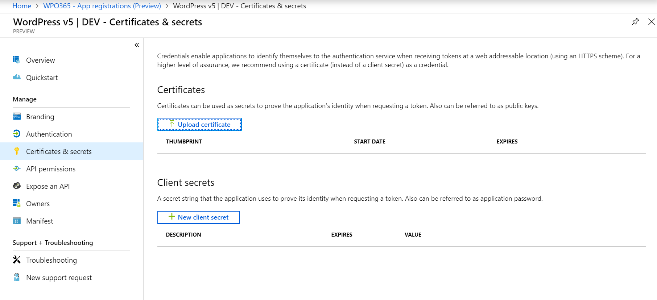Click certificates table EXPIRES column header

[507, 142]
